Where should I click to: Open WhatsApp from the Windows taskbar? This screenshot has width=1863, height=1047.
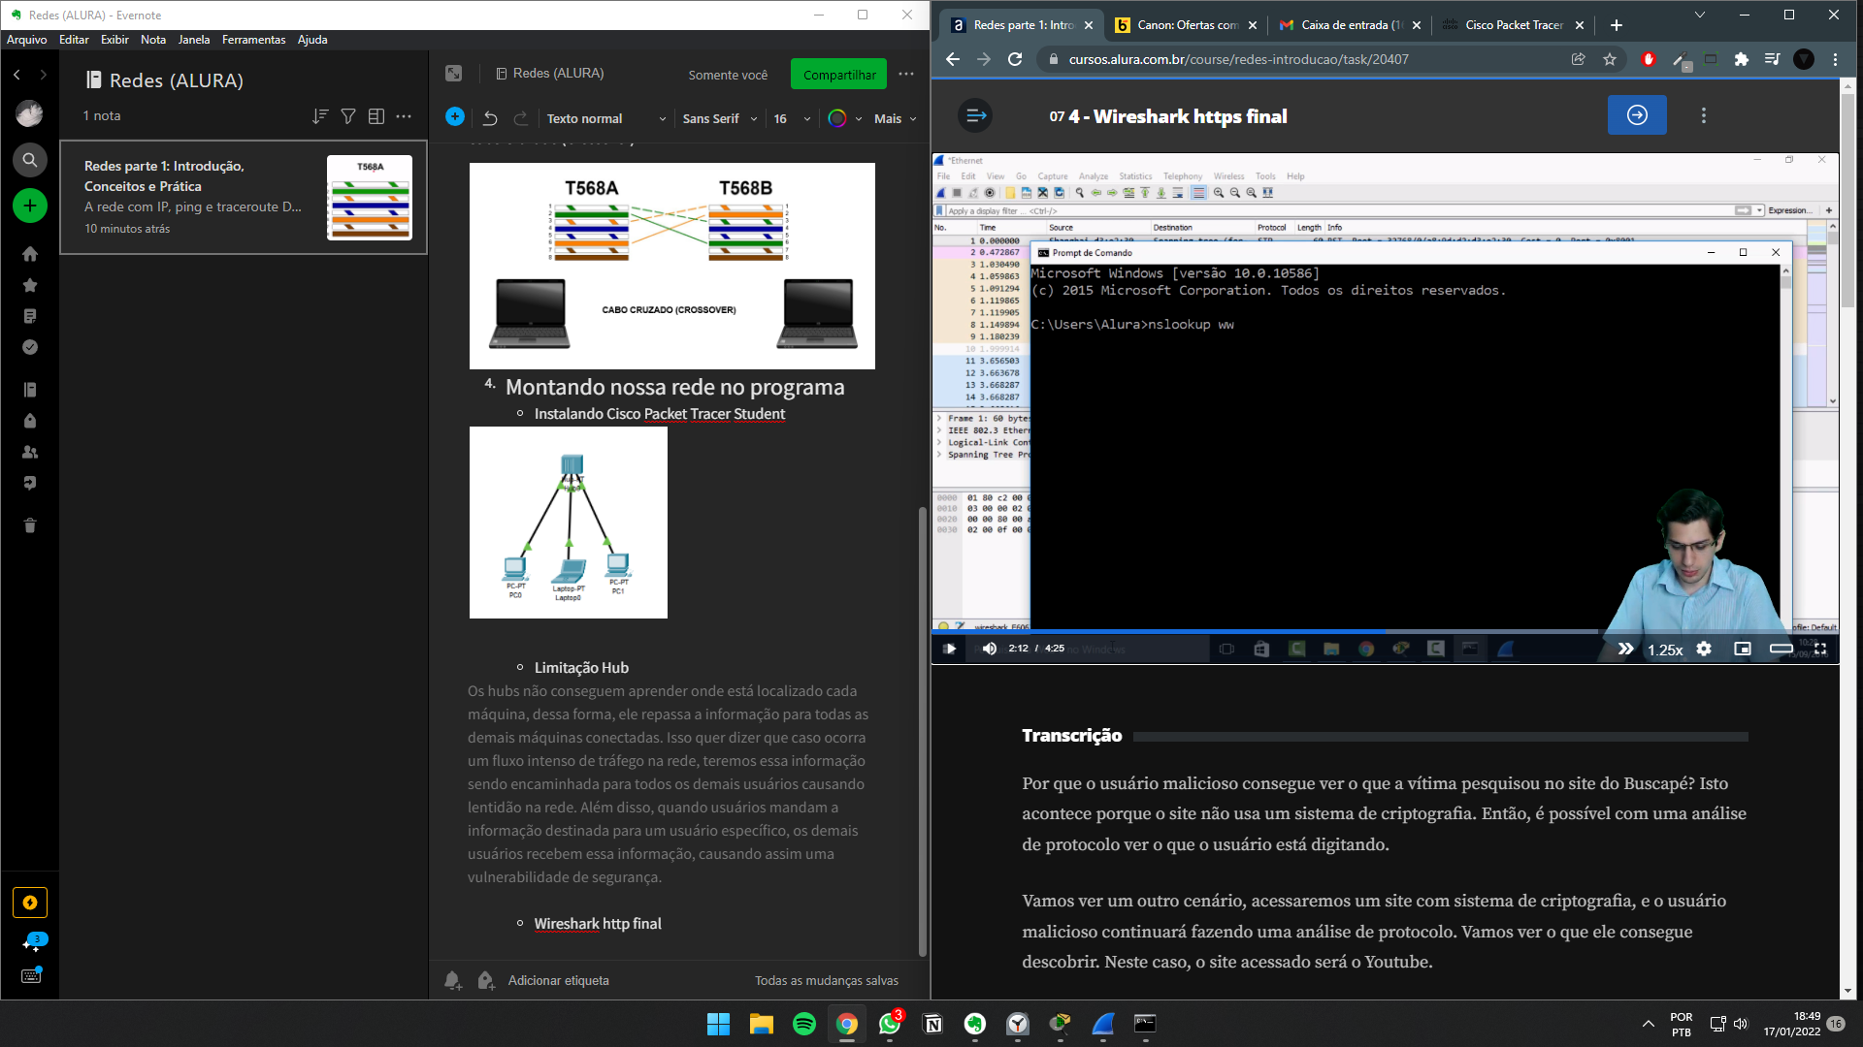pyautogui.click(x=890, y=1024)
